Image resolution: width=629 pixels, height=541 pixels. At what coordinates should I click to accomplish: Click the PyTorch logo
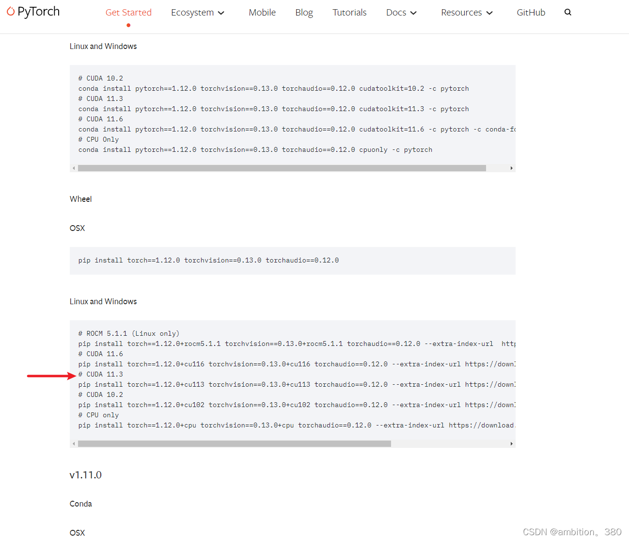point(33,12)
